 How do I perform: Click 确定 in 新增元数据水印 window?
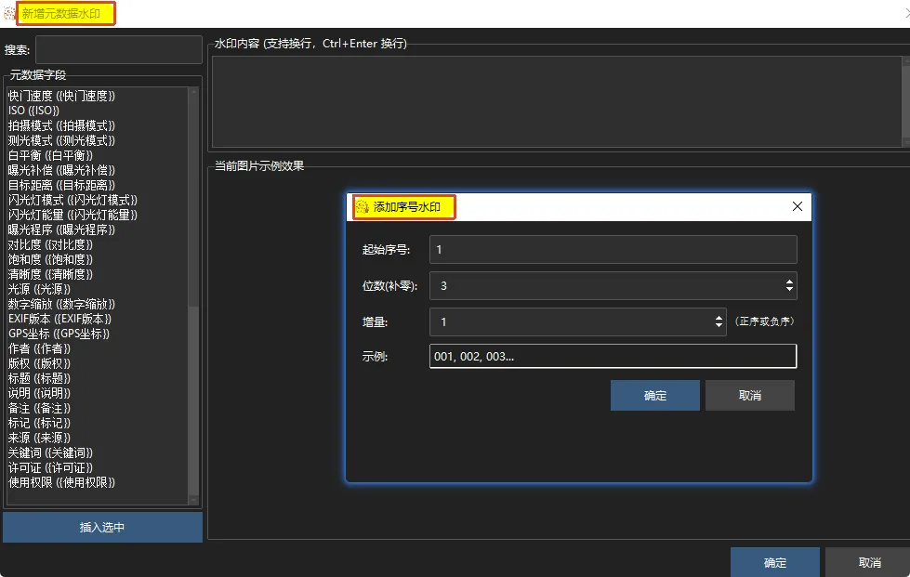[775, 562]
